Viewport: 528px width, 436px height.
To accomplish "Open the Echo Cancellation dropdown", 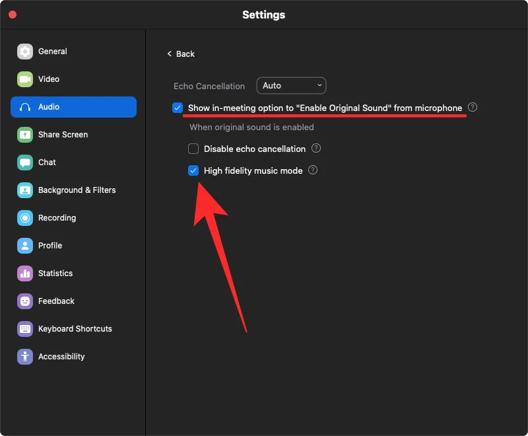I will point(291,86).
